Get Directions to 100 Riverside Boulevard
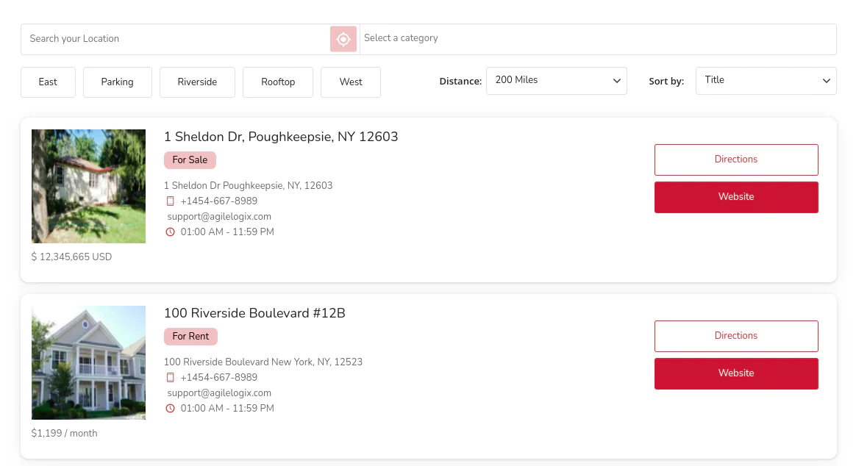 (x=736, y=336)
